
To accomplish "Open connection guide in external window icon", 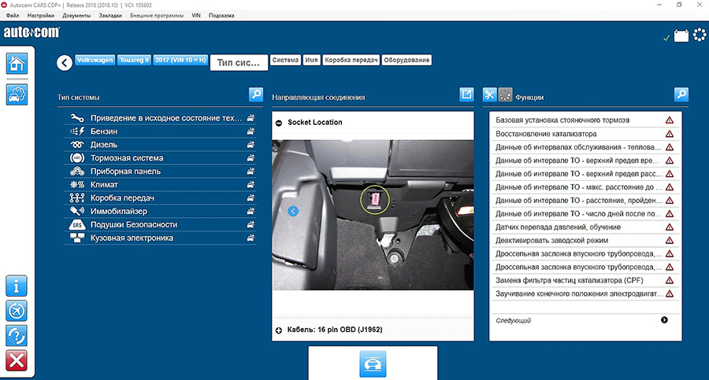I will click(x=466, y=94).
